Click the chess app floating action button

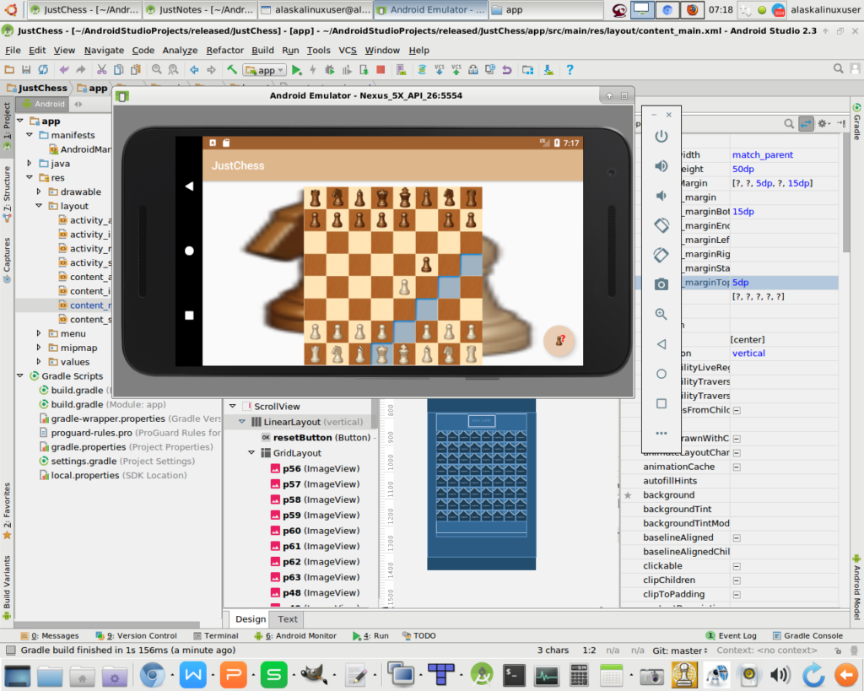pos(559,341)
